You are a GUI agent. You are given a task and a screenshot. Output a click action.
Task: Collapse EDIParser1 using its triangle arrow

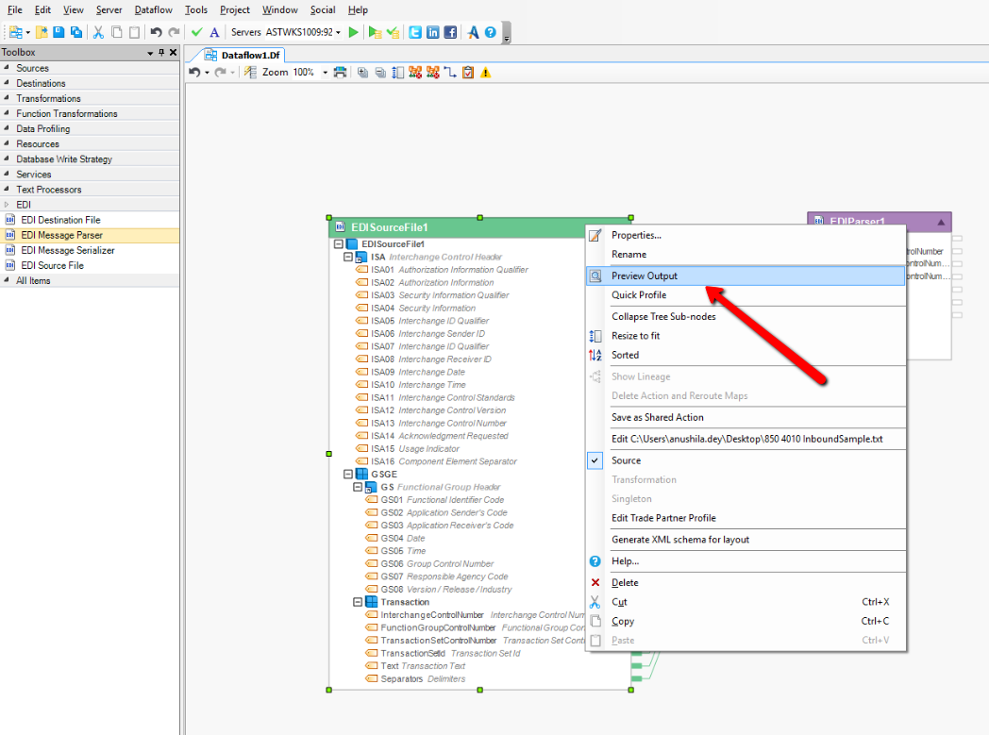point(940,223)
